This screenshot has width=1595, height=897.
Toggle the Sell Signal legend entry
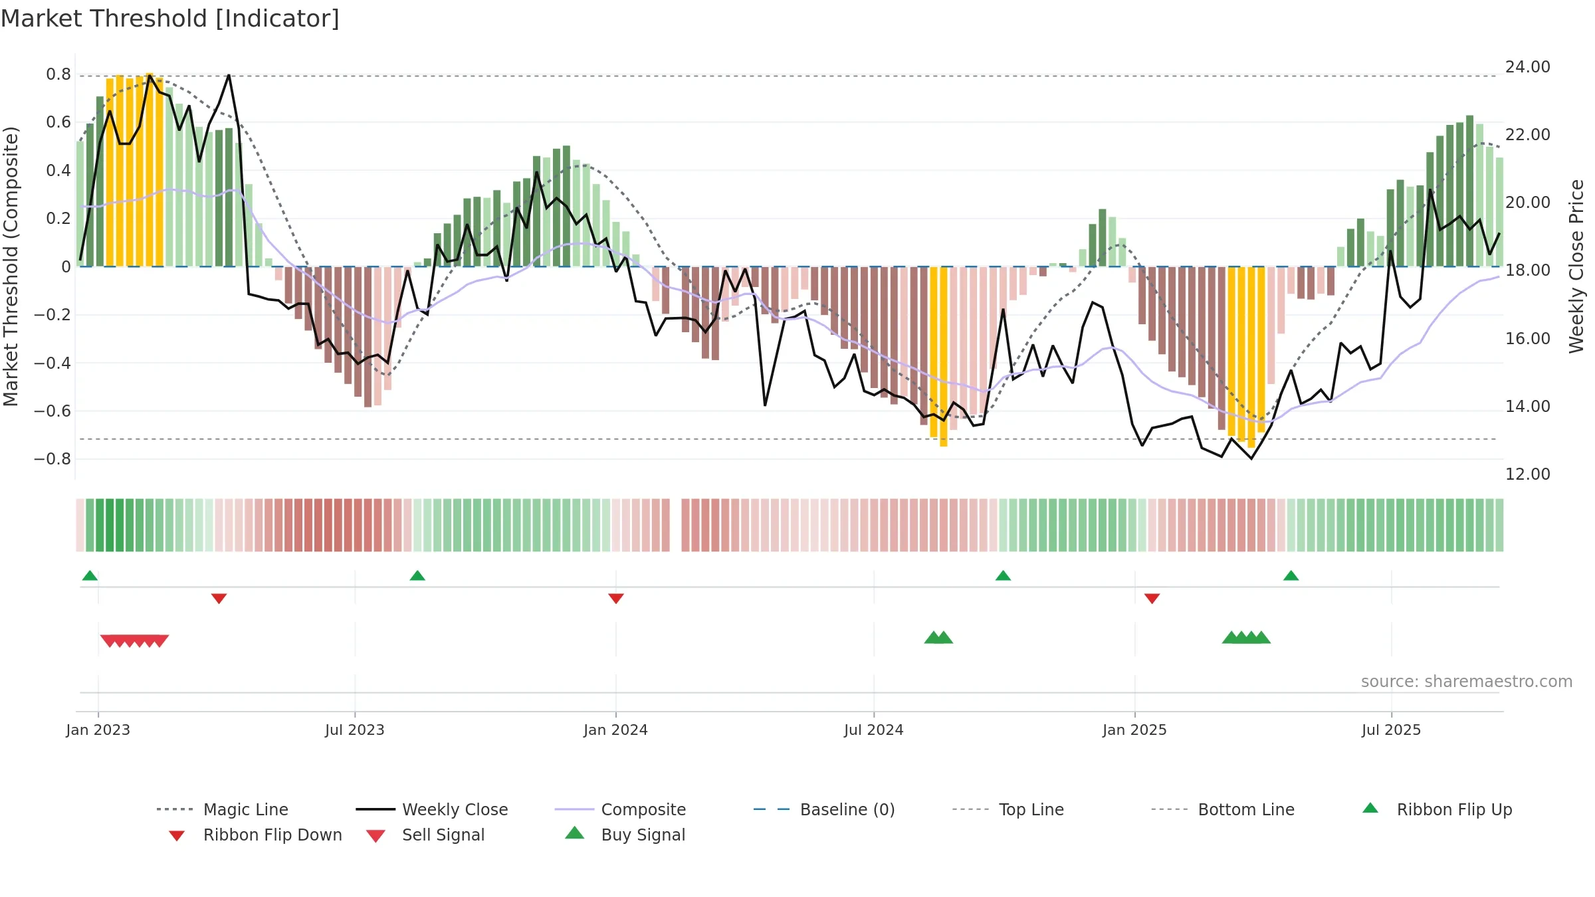(x=425, y=835)
